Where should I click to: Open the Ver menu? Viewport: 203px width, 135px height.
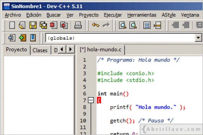coord(70,15)
